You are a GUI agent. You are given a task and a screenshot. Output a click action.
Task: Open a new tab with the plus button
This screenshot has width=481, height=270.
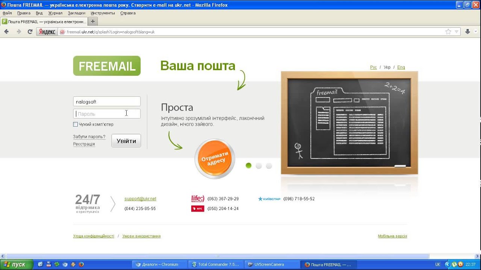93,21
